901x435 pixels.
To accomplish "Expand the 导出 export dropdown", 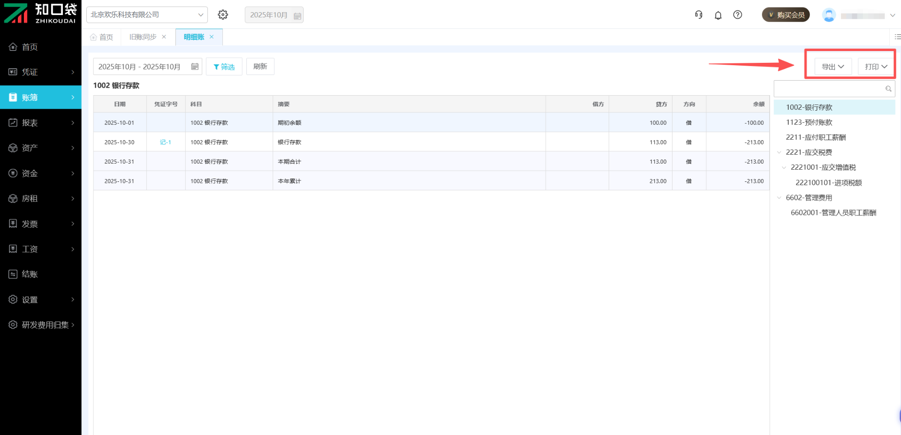I will coord(832,67).
